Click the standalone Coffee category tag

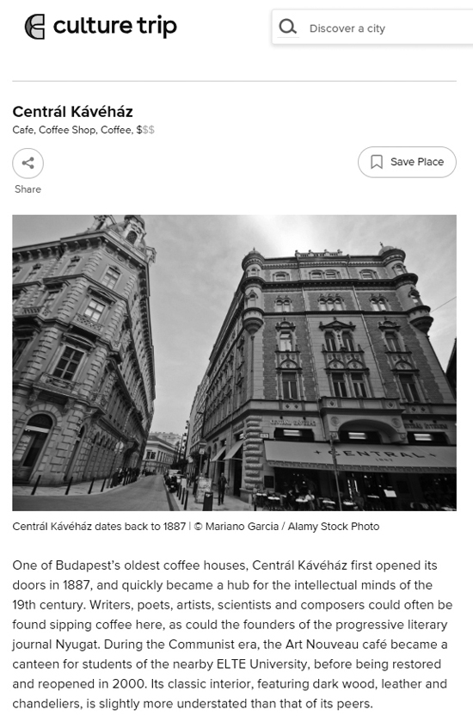tap(116, 130)
